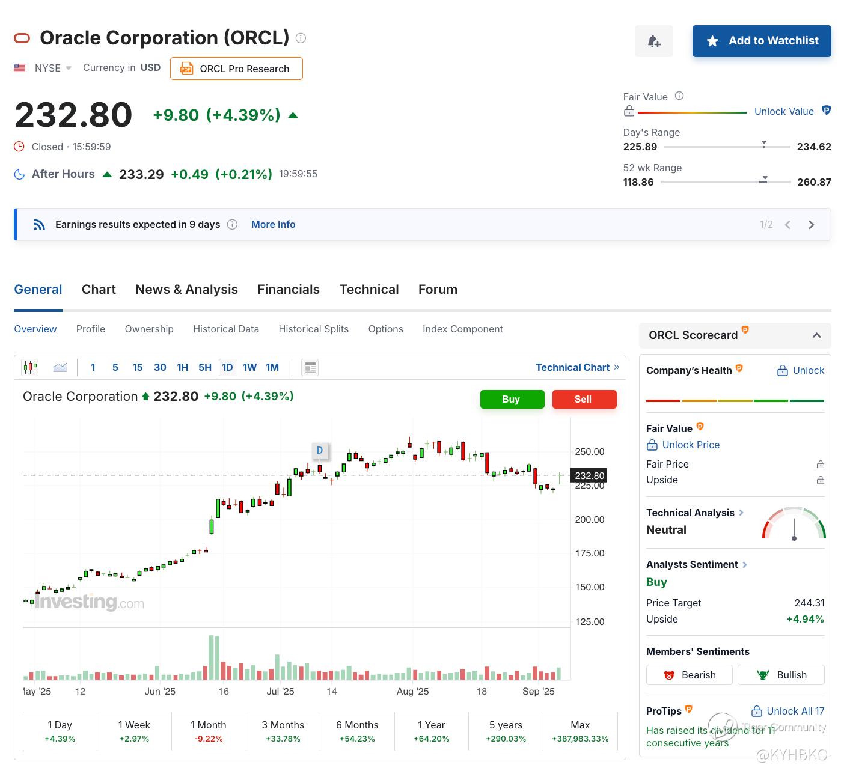Switch to Historical Data sub-tab
The height and width of the screenshot is (774, 844).
click(x=226, y=329)
